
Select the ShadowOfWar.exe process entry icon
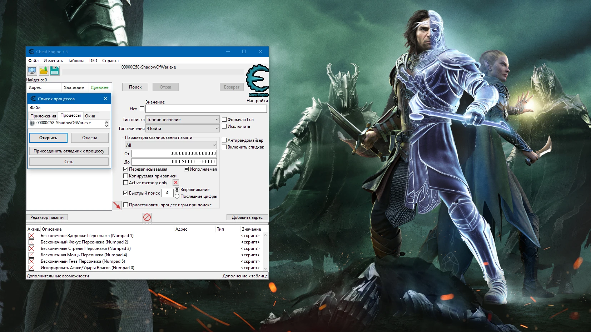33,123
